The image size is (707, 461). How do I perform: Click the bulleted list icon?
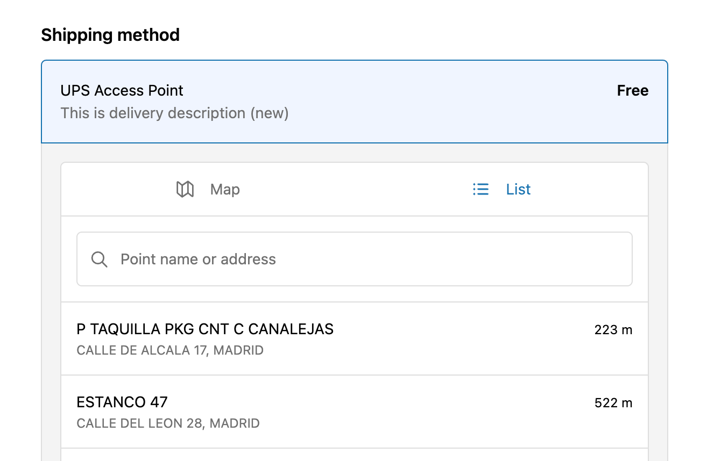[x=480, y=189]
